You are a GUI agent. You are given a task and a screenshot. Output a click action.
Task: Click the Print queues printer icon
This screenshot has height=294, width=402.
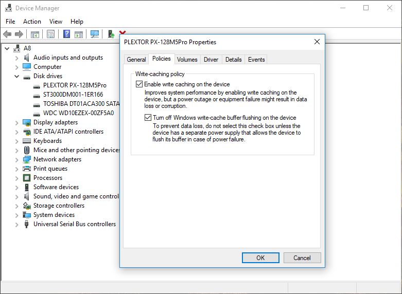pyautogui.click(x=27, y=169)
